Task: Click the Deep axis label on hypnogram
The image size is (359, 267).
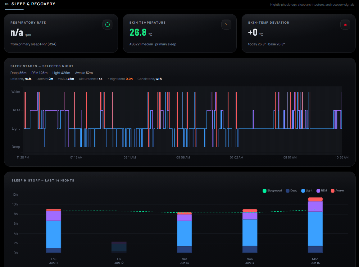Action: (x=16, y=147)
